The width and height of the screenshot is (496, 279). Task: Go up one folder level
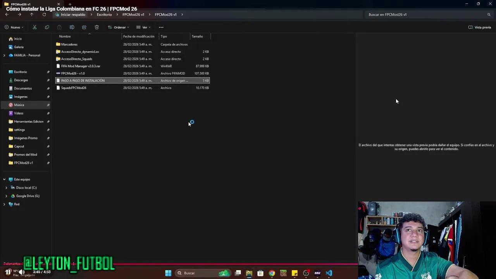(x=32, y=14)
